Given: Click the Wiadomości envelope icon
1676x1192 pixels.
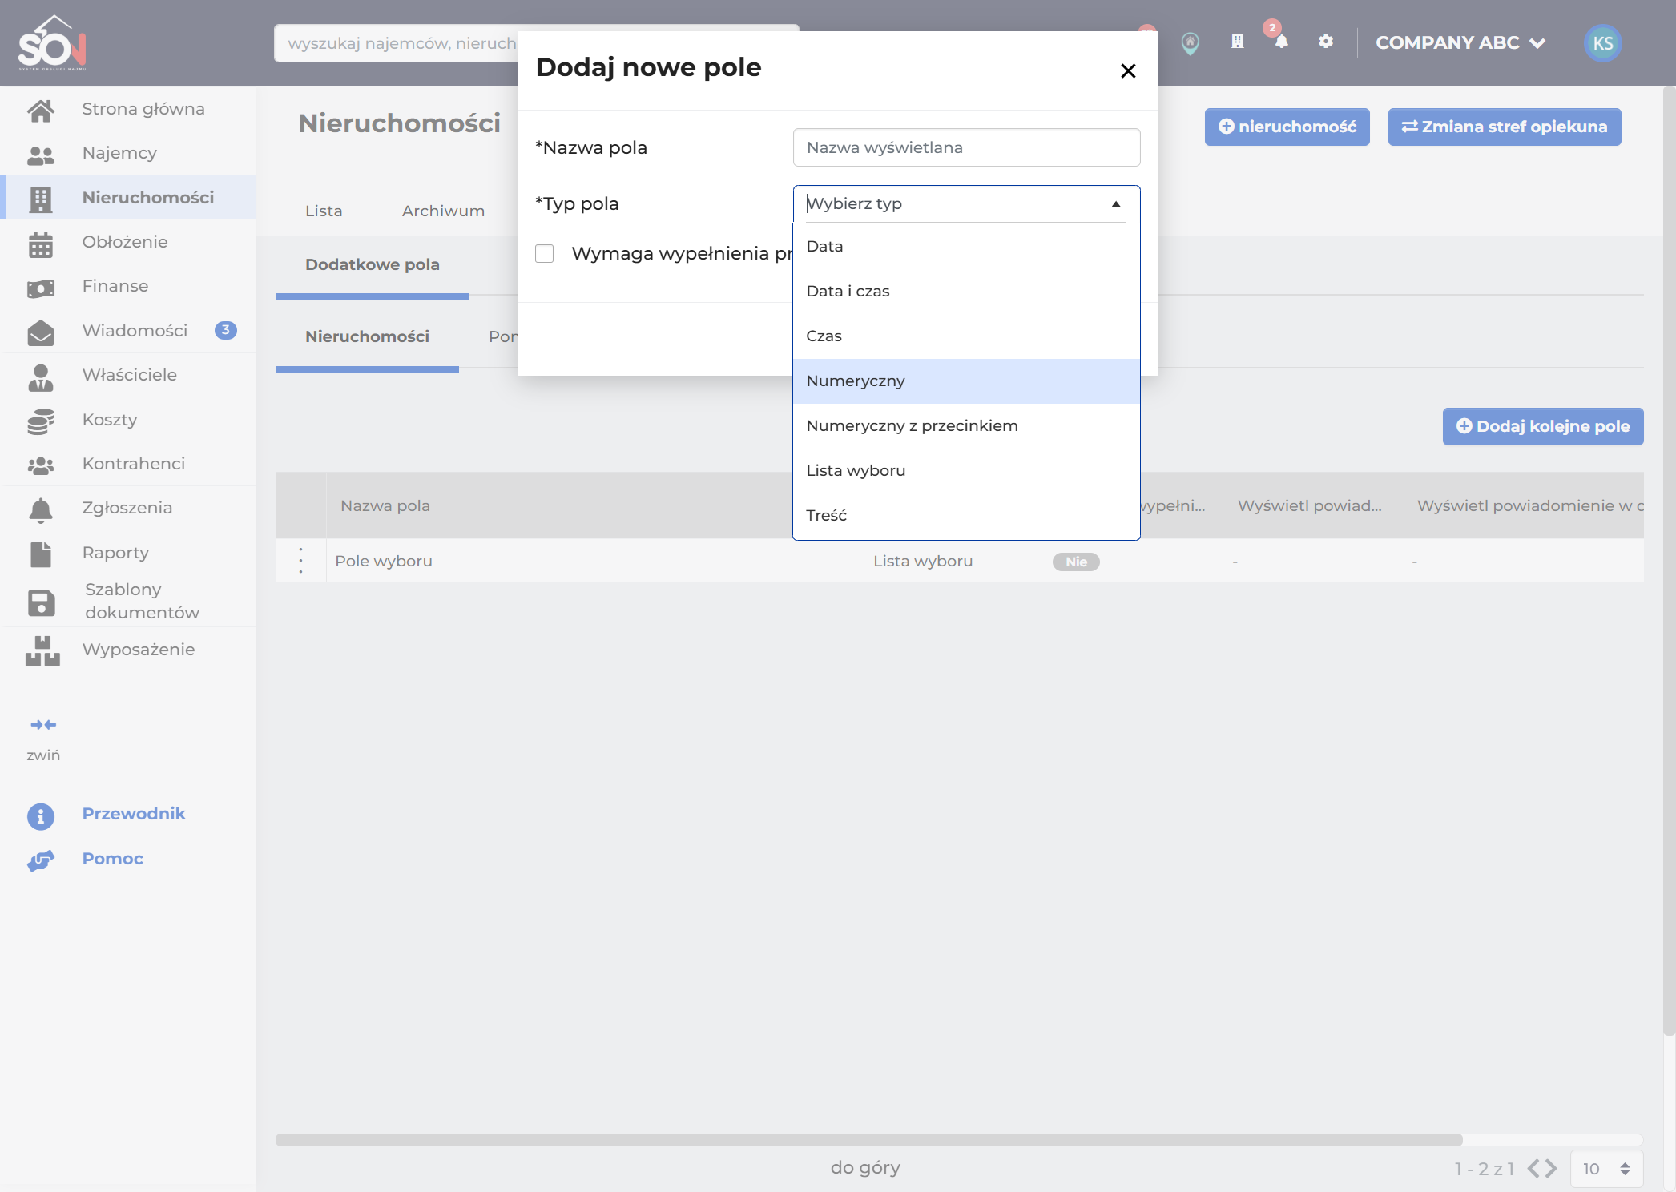Looking at the screenshot, I should (x=41, y=332).
